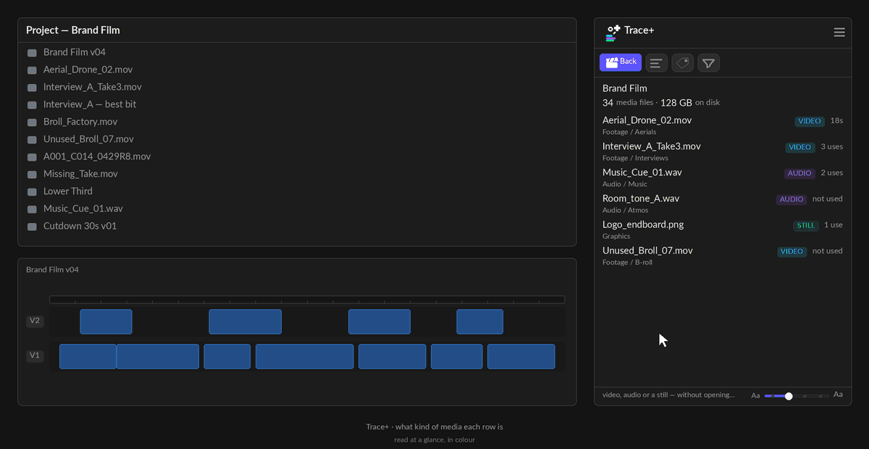Select 'Cutdown 30s v01' project item text
The height and width of the screenshot is (449, 869).
coord(80,226)
